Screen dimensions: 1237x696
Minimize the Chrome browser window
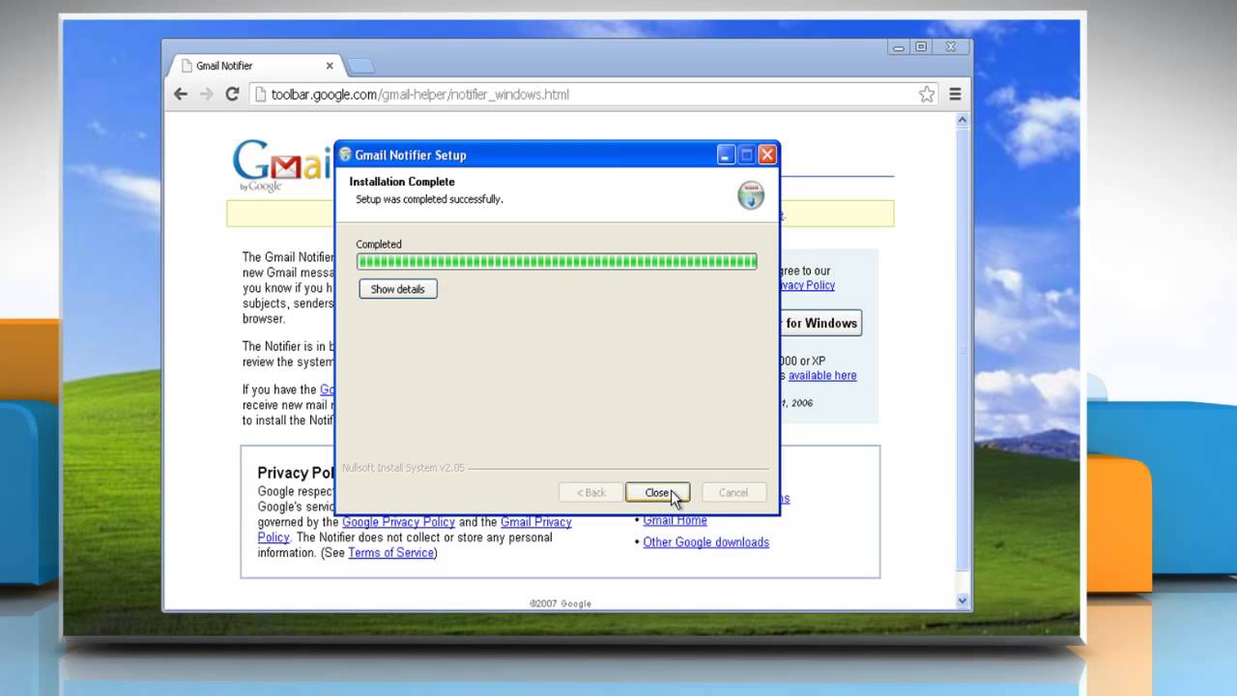point(899,46)
